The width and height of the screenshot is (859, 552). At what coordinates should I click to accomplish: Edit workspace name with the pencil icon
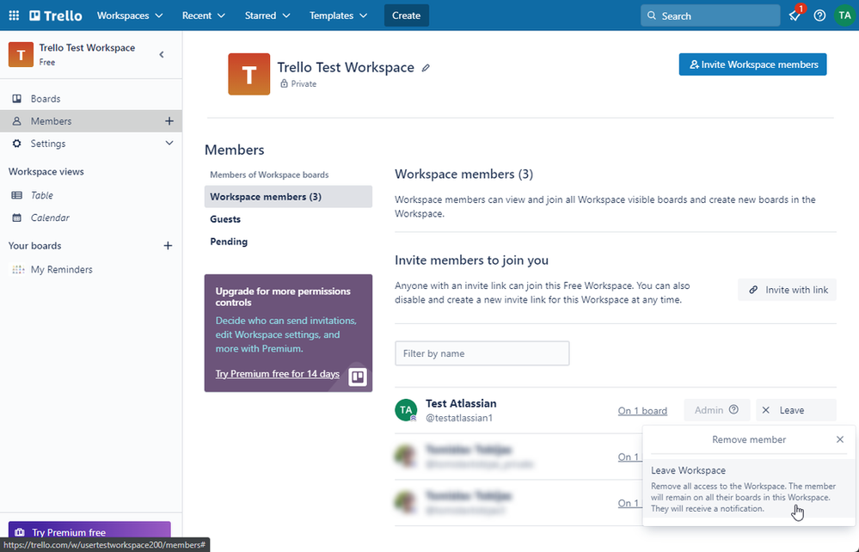tap(426, 67)
